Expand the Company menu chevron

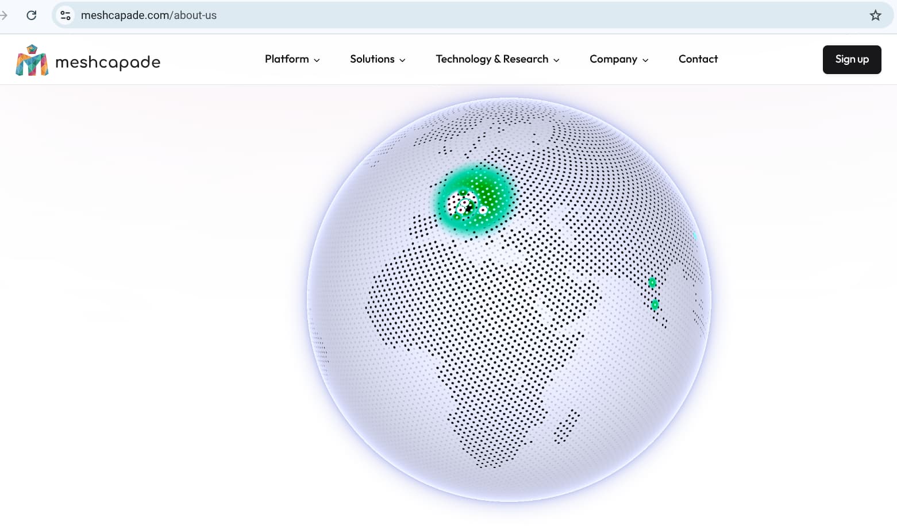645,60
